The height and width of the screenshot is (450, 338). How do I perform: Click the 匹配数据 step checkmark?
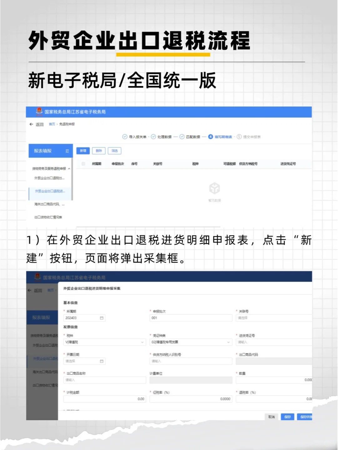pos(181,137)
